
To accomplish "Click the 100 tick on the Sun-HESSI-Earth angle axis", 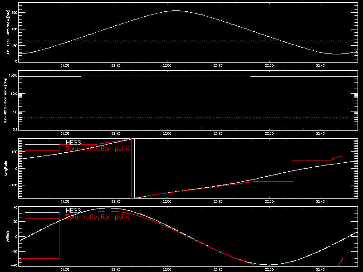I will [15, 29].
